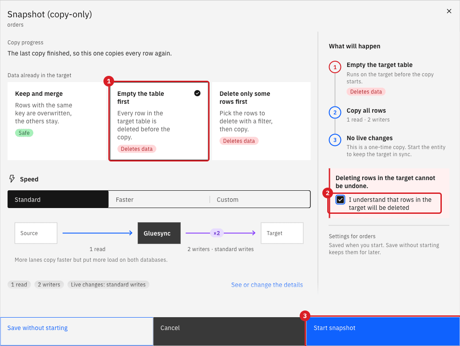Click 'Settings for orders' heading
460x346 pixels.
tap(352, 236)
